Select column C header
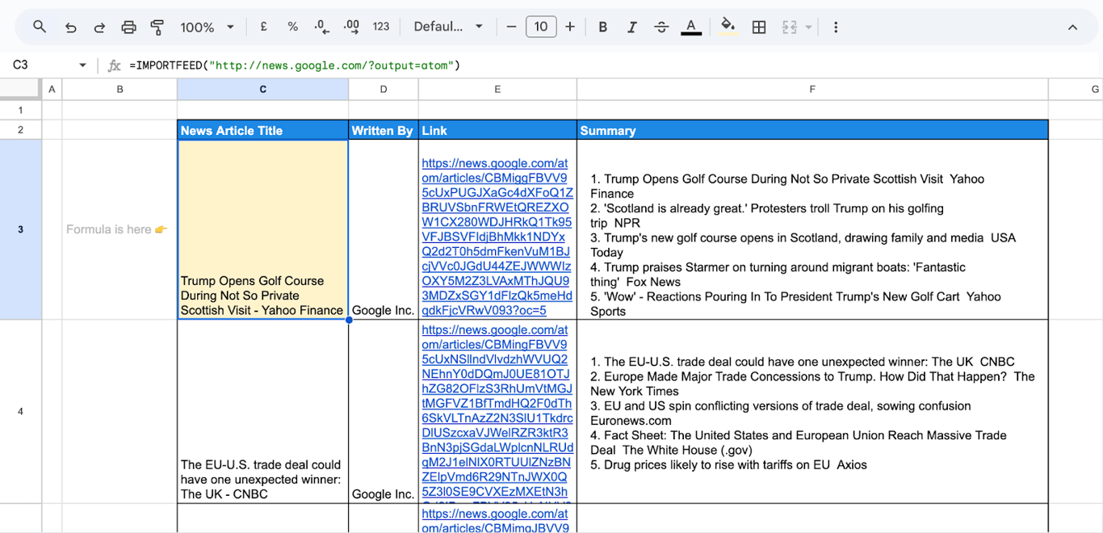 pyautogui.click(x=262, y=89)
